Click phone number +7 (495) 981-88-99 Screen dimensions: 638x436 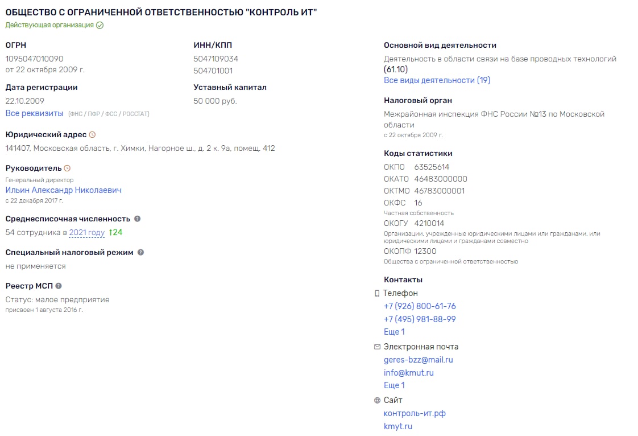420,319
